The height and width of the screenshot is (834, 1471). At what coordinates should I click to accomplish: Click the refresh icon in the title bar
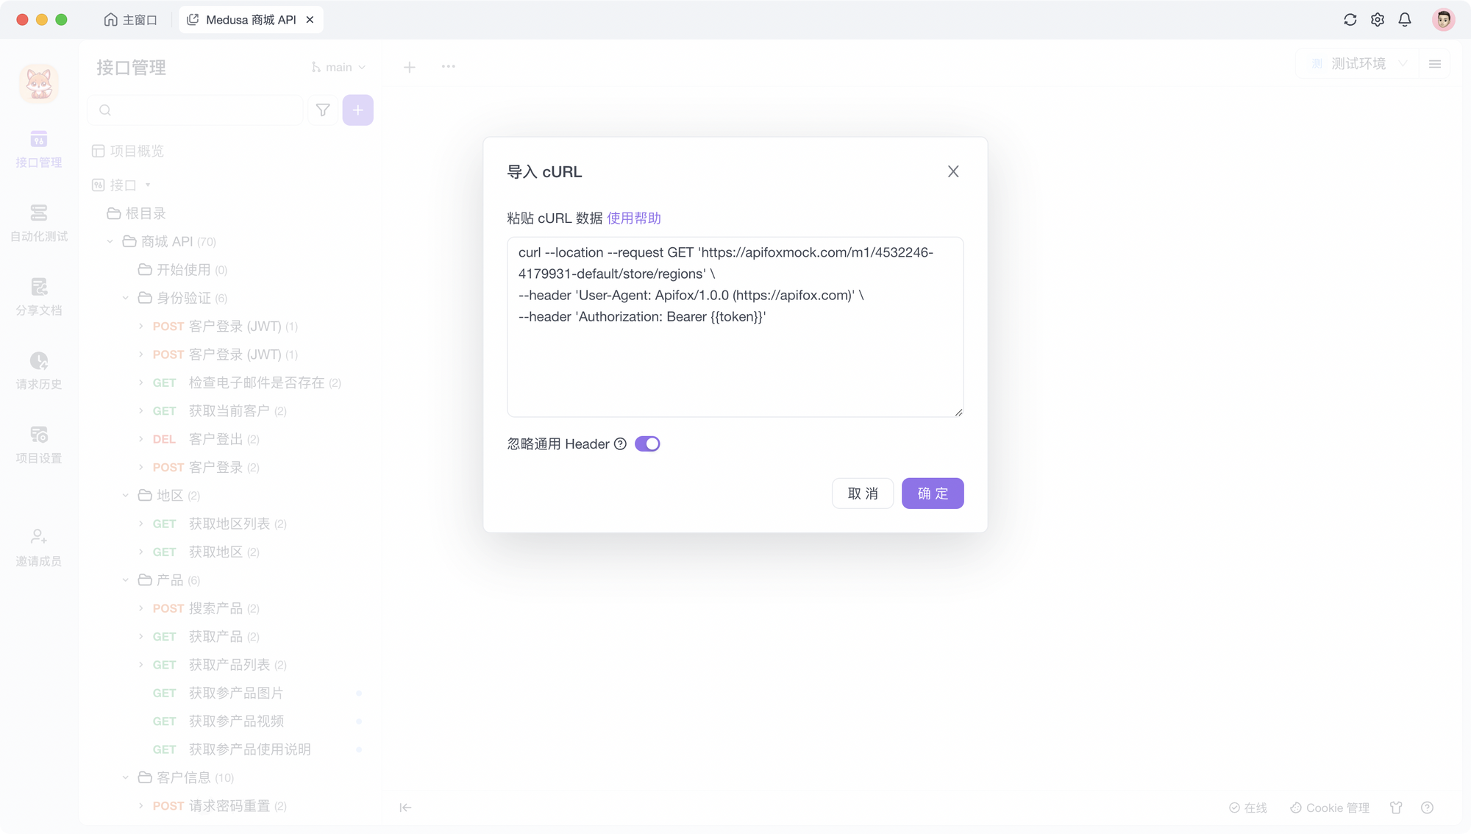(x=1350, y=20)
